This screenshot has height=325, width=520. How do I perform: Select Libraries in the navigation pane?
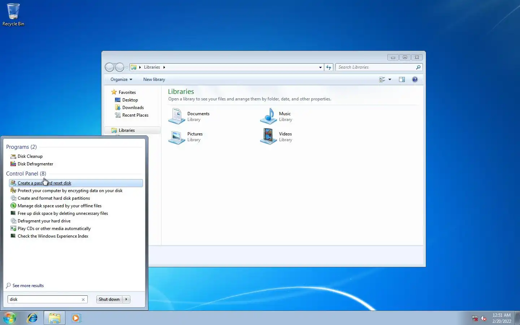tap(132, 130)
